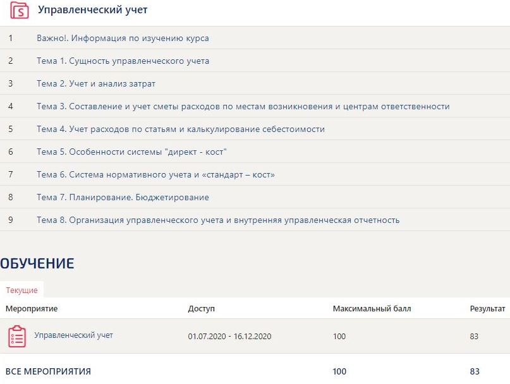This screenshot has height=384, width=510.
Task: Open Тема 1. Сущность управленческого учета
Action: [x=123, y=61]
